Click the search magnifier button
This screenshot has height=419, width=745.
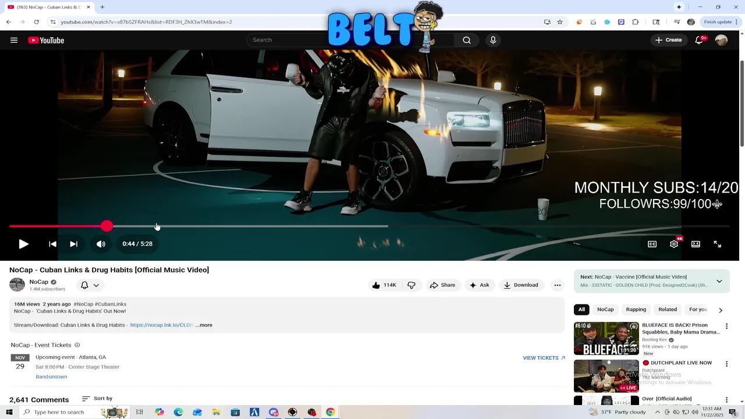(467, 40)
